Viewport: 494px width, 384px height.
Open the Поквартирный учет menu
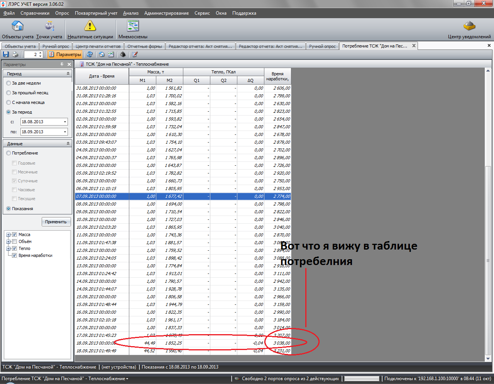click(x=96, y=13)
